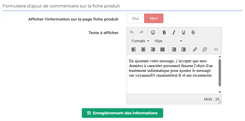
Task: Increase the paragraph indent
Action: [183, 49]
